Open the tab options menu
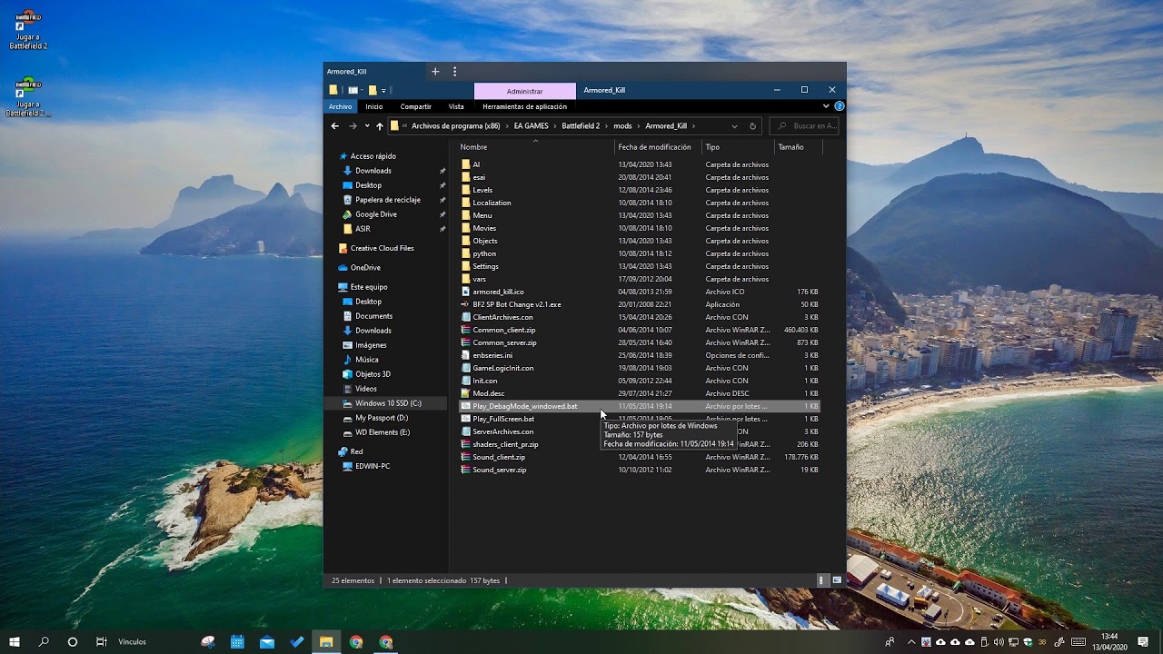 pos(455,72)
